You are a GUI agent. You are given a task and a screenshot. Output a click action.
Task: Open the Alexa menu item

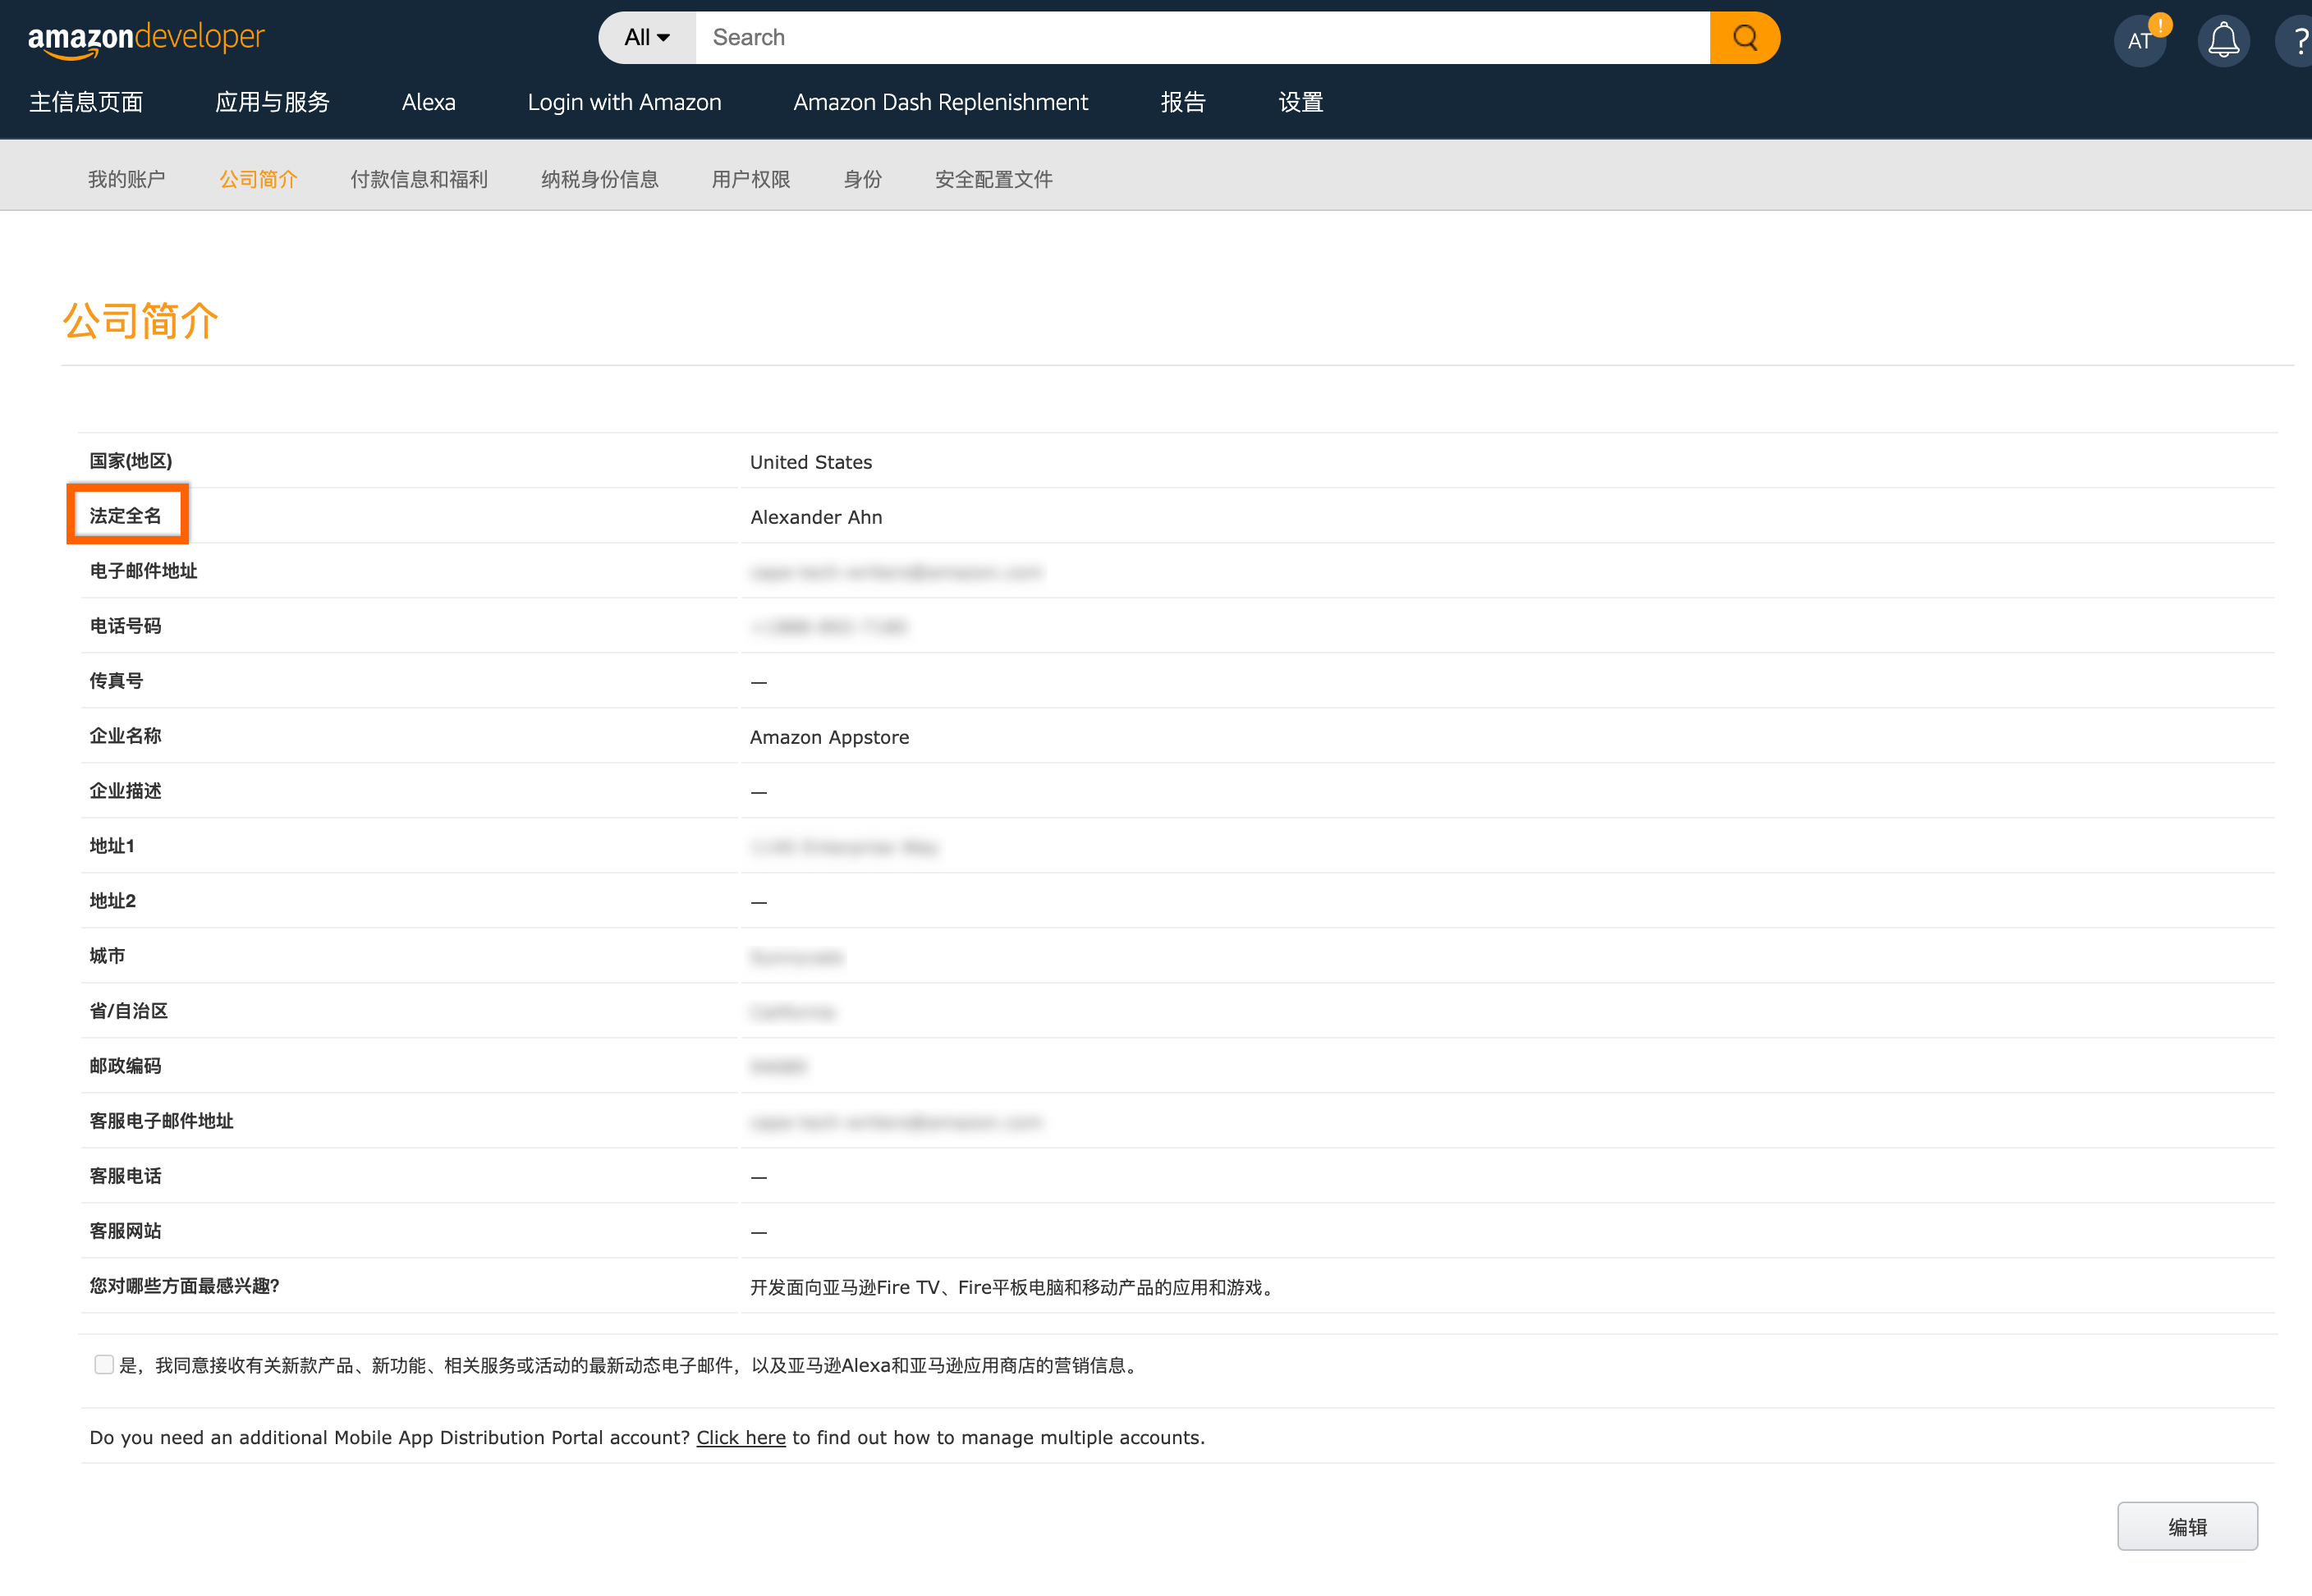click(428, 102)
